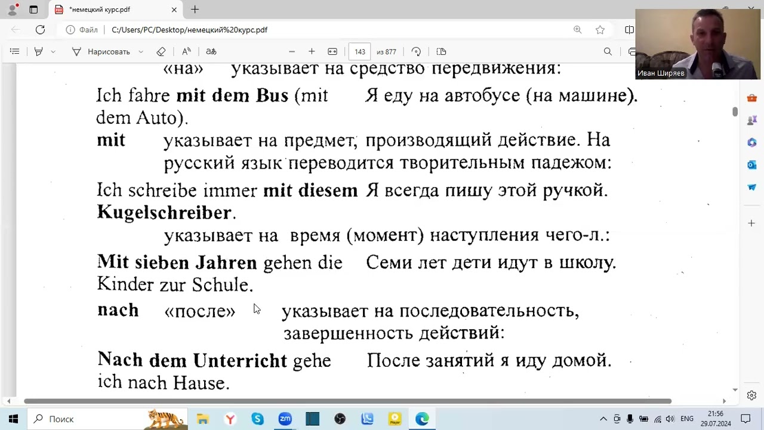Click the bold text "Nach dem Unterricht"
Image resolution: width=764 pixels, height=430 pixels.
(192, 360)
